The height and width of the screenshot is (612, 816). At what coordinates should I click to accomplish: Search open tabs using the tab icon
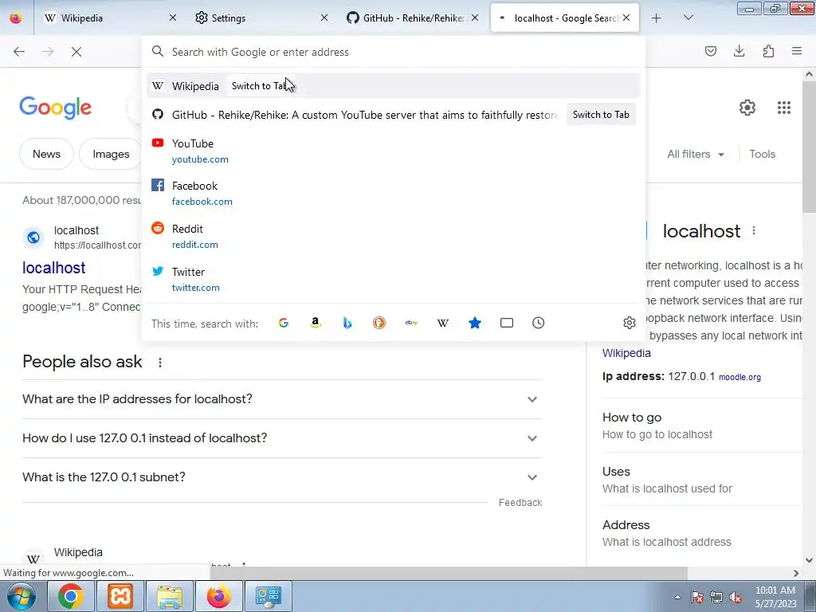click(506, 324)
